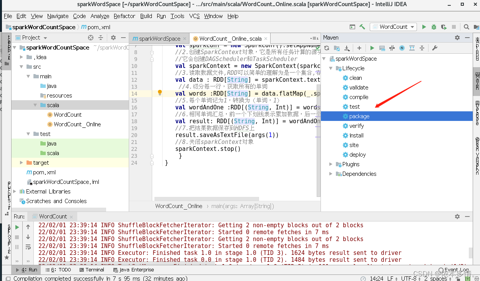
Task: Expand External Libraries node
Action: tap(15, 192)
